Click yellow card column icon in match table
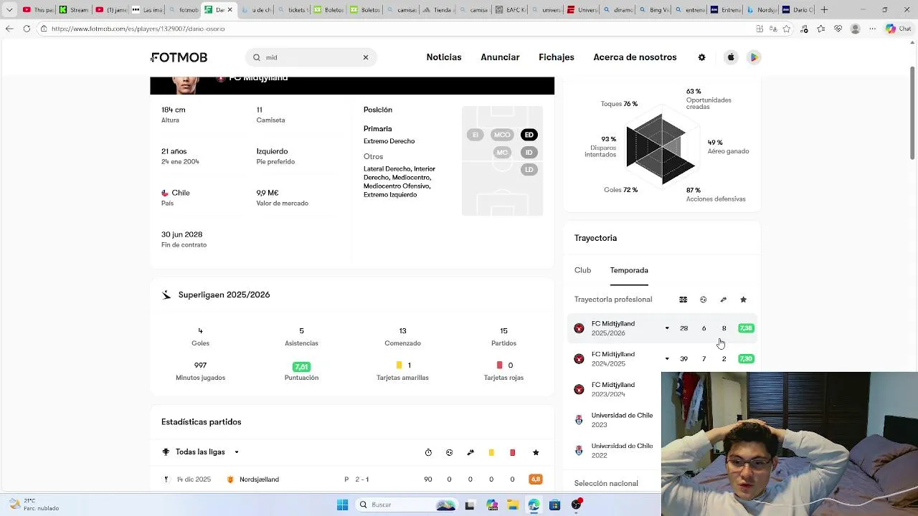This screenshot has width=918, height=516. coord(491,452)
